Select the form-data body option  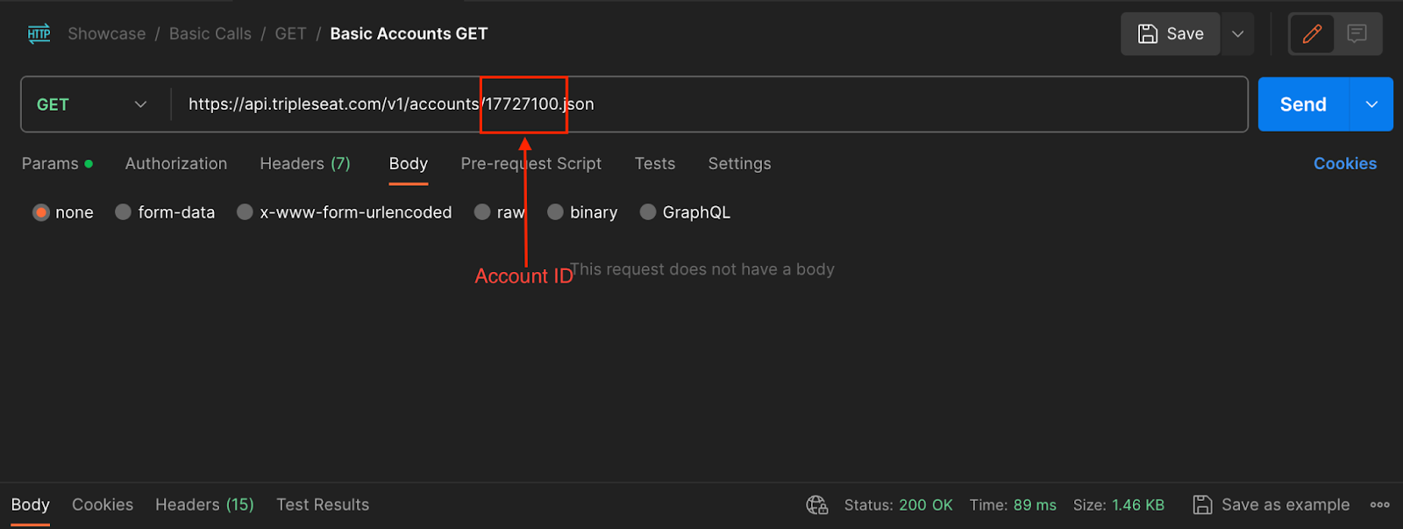pos(165,212)
